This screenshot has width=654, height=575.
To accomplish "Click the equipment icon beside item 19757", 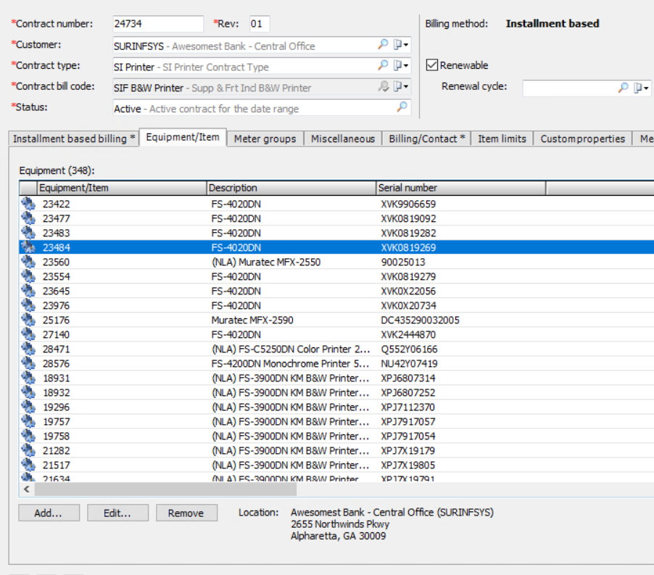I will coord(28,421).
